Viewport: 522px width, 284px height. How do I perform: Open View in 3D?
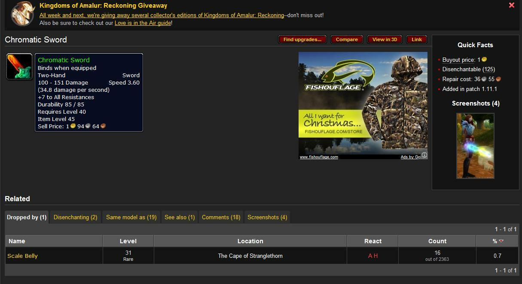(385, 39)
